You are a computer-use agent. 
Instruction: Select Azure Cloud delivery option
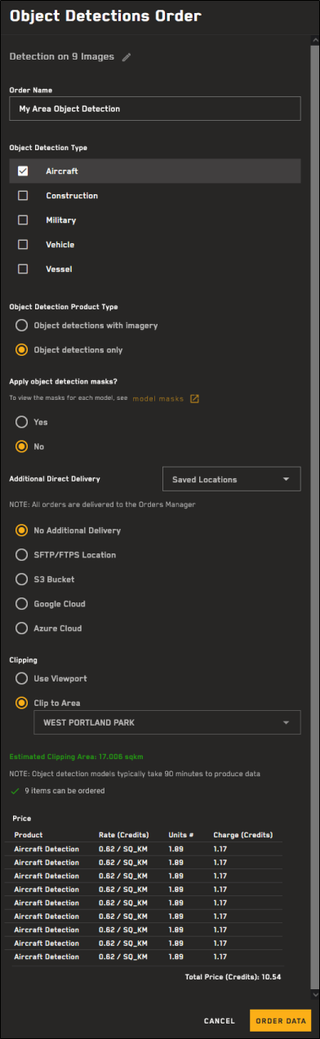tap(22, 628)
